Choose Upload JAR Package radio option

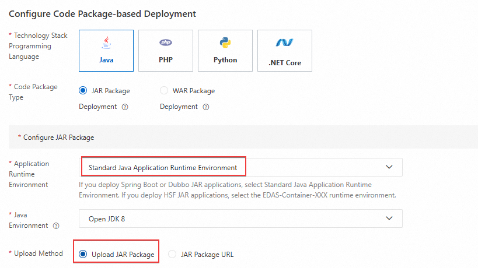point(83,254)
